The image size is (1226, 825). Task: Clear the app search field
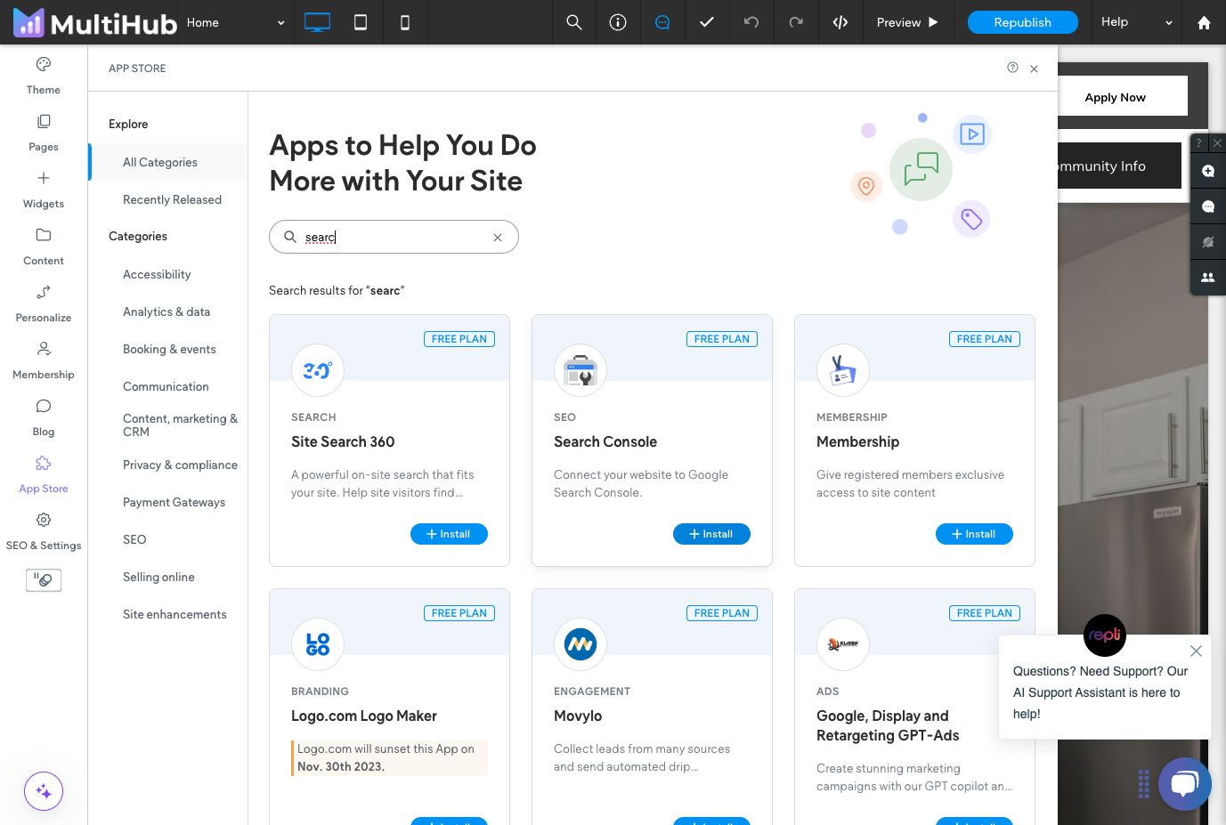[x=498, y=238]
